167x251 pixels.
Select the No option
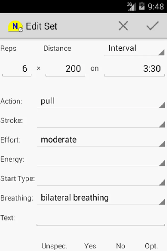(121, 246)
